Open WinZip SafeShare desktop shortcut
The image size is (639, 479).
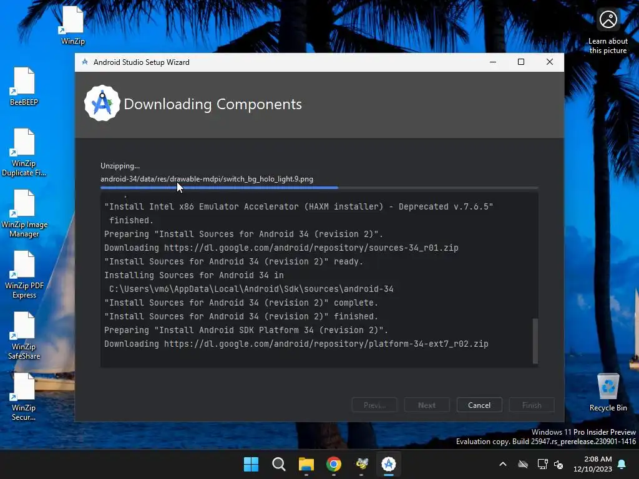click(x=24, y=336)
